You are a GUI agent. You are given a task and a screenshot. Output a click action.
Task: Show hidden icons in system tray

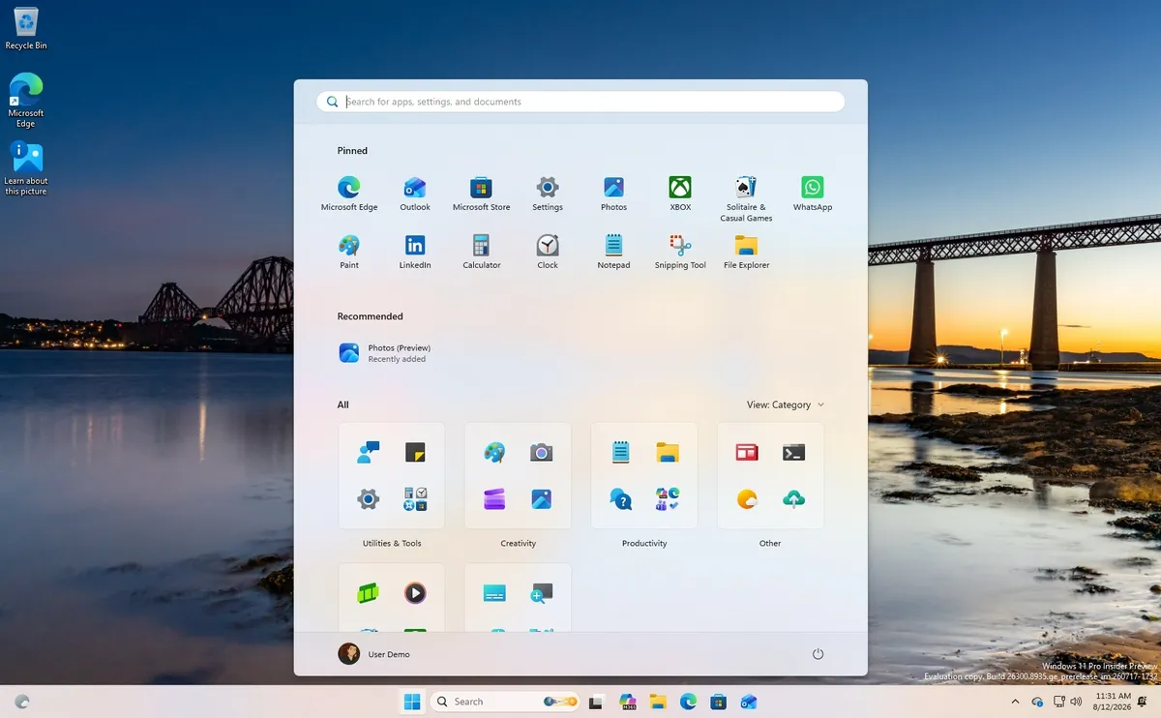pyautogui.click(x=1015, y=702)
